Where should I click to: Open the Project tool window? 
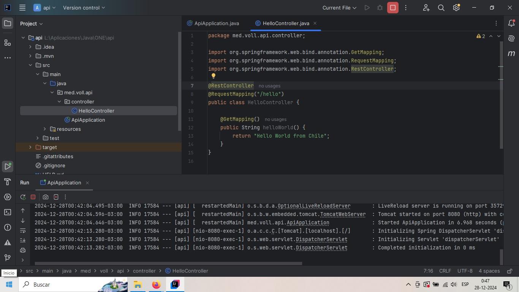pos(8,24)
